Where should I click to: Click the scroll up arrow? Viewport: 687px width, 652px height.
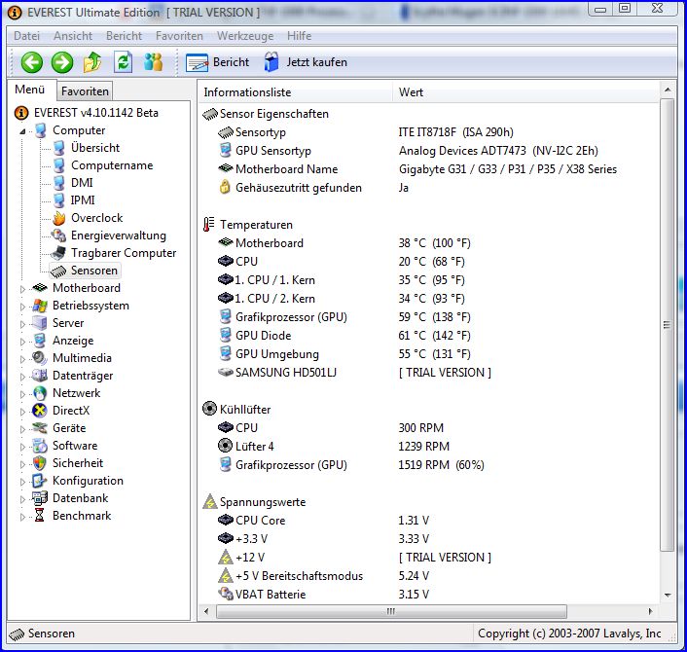(x=668, y=90)
